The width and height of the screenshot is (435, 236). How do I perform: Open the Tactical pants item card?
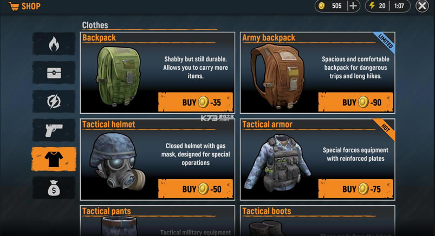tap(158, 221)
